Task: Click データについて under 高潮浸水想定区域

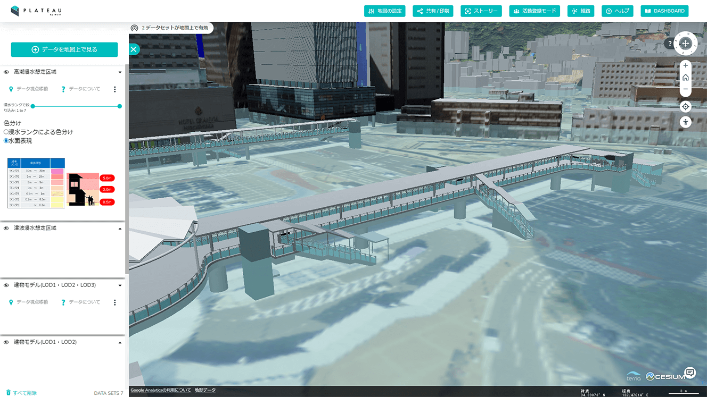Action: click(x=85, y=89)
